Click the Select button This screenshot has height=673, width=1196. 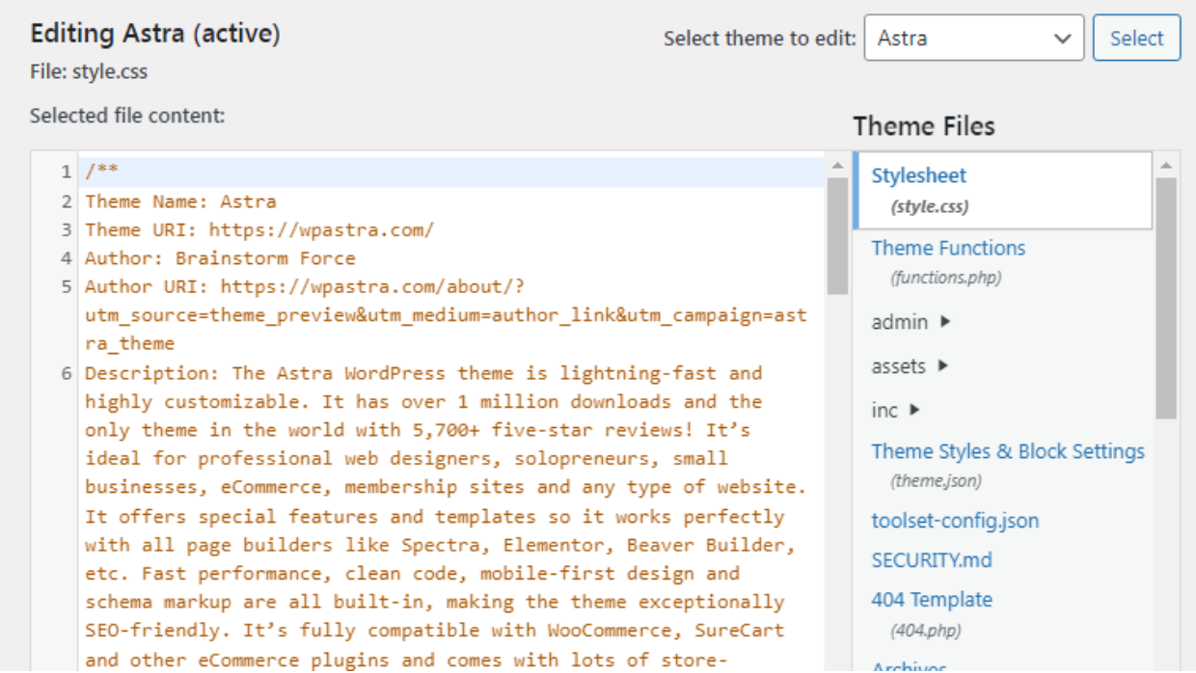pos(1136,39)
